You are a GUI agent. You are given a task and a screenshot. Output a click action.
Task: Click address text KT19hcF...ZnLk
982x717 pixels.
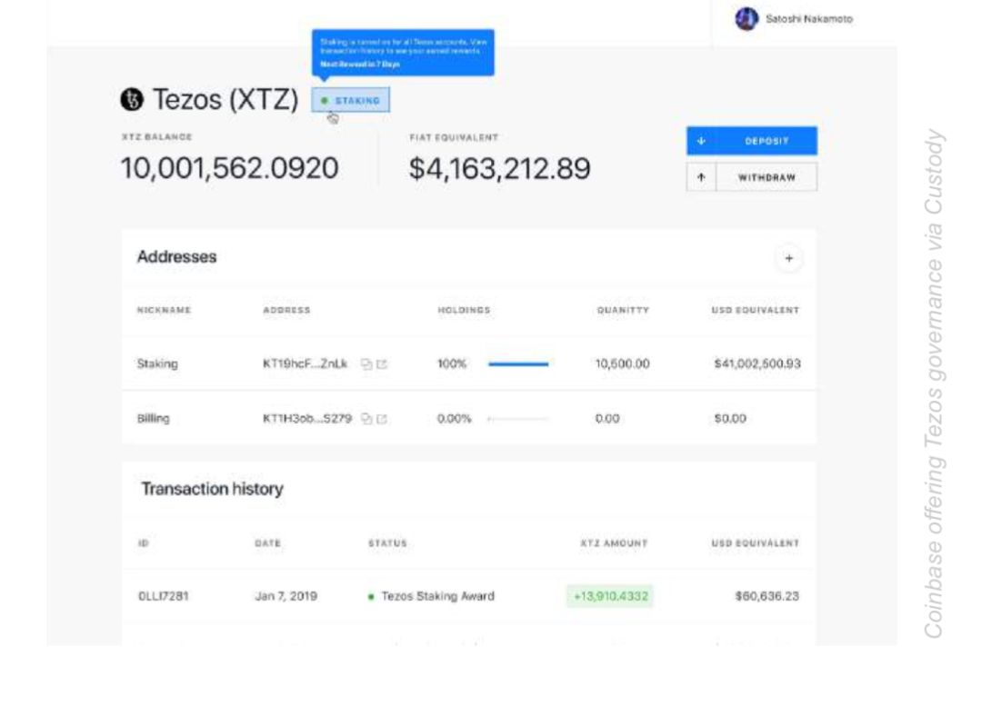(305, 363)
